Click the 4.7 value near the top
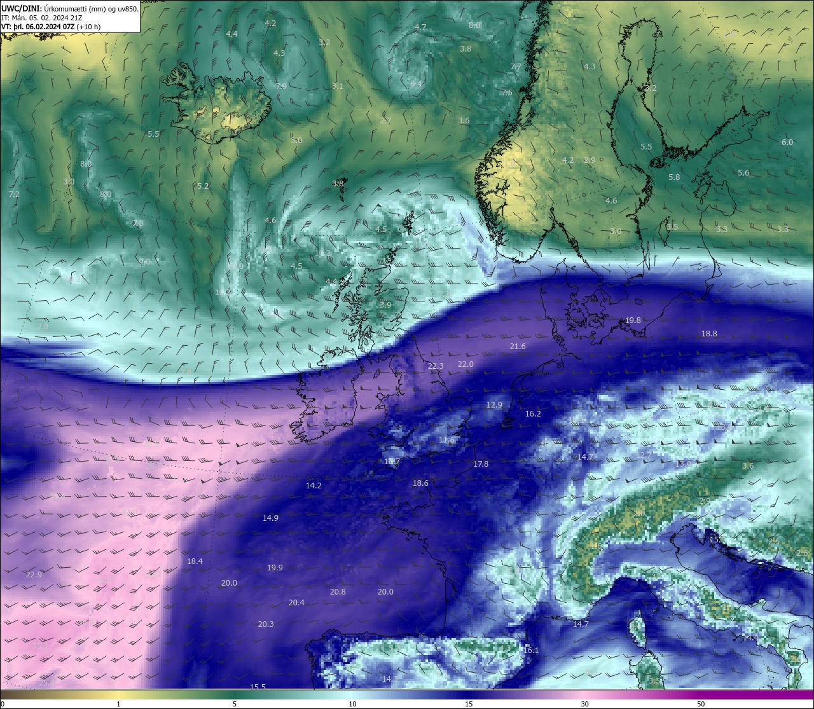Image resolution: width=814 pixels, height=709 pixels. coord(420,27)
